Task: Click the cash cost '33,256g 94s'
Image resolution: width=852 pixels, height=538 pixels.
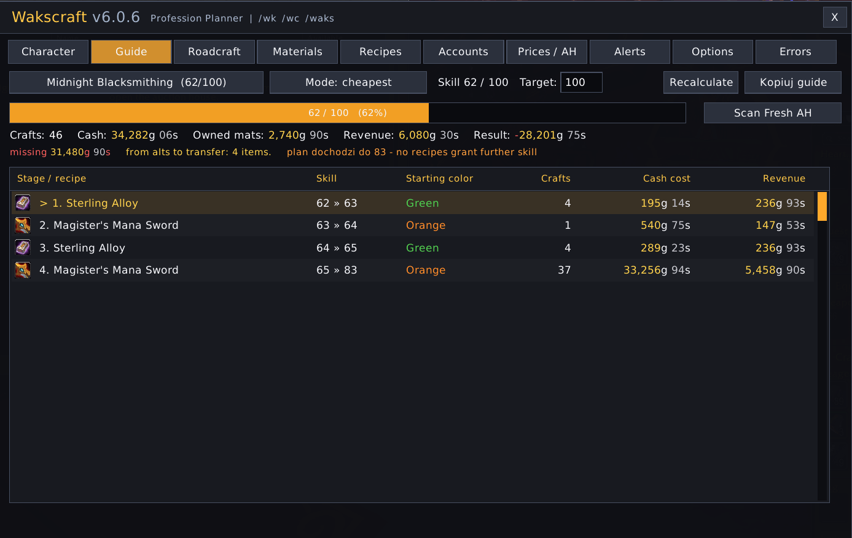Action: click(x=657, y=270)
